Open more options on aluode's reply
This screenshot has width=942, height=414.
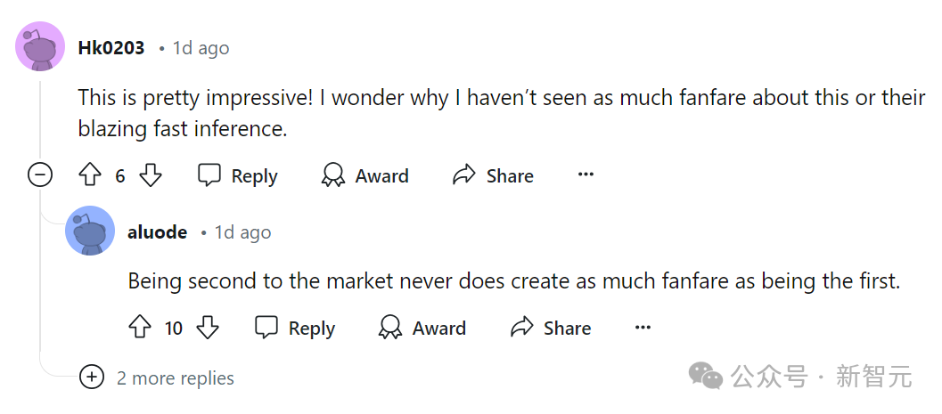click(x=643, y=328)
